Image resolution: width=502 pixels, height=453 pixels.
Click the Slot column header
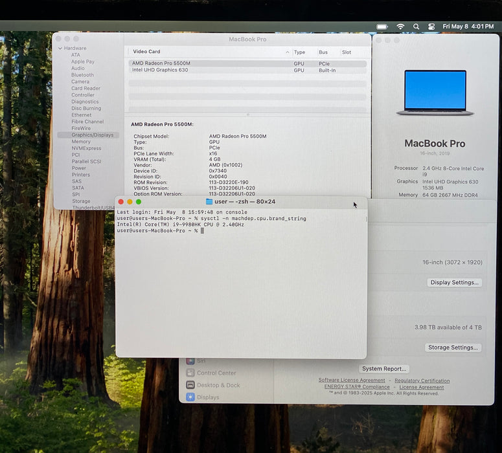[x=347, y=52]
